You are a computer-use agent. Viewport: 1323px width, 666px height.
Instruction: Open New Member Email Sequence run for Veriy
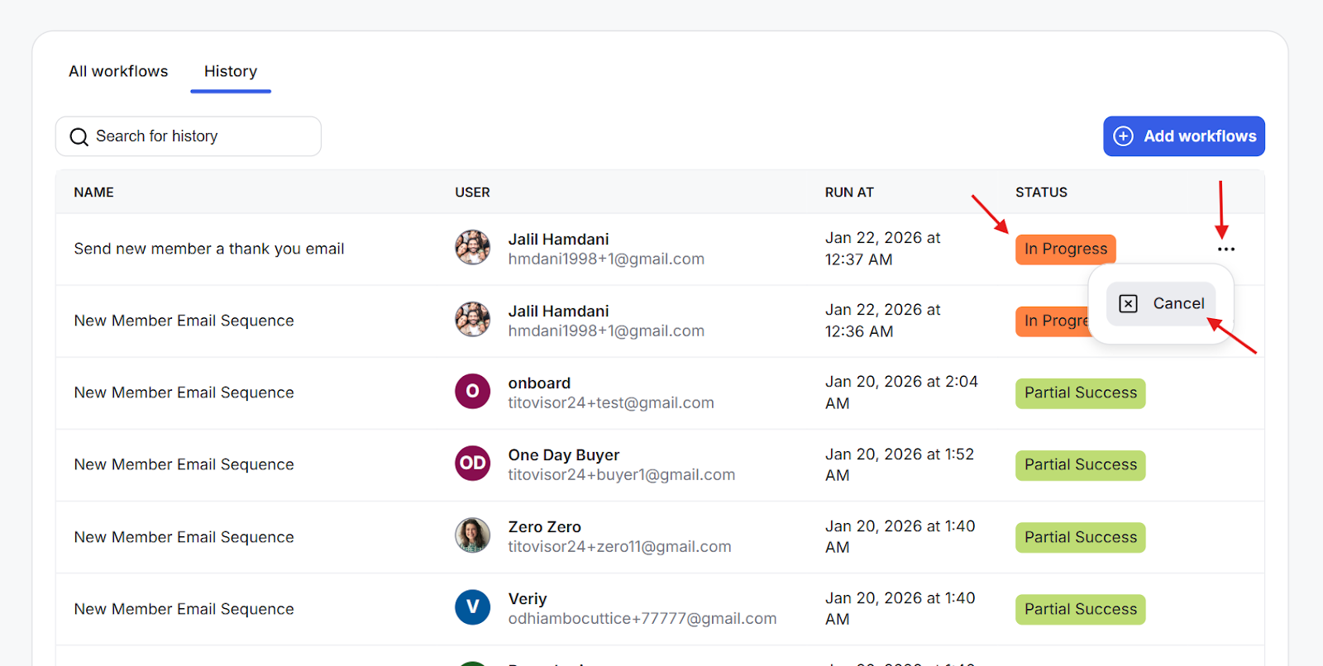coord(184,609)
